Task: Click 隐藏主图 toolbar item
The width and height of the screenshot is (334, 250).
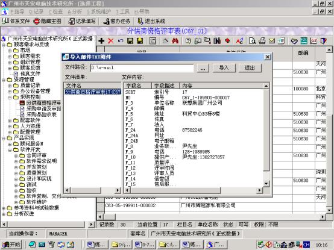Action: (47, 21)
